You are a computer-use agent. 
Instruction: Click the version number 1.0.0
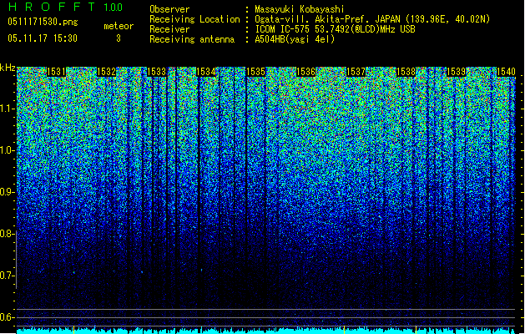(113, 7)
